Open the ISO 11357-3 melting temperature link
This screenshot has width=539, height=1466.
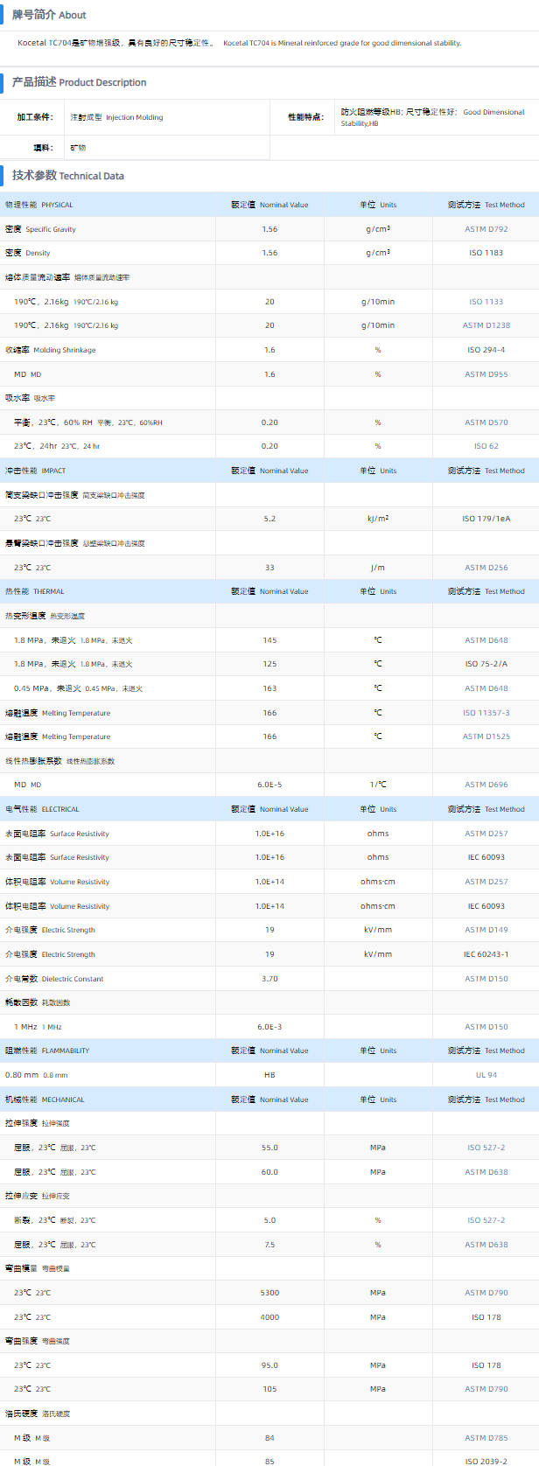point(486,713)
